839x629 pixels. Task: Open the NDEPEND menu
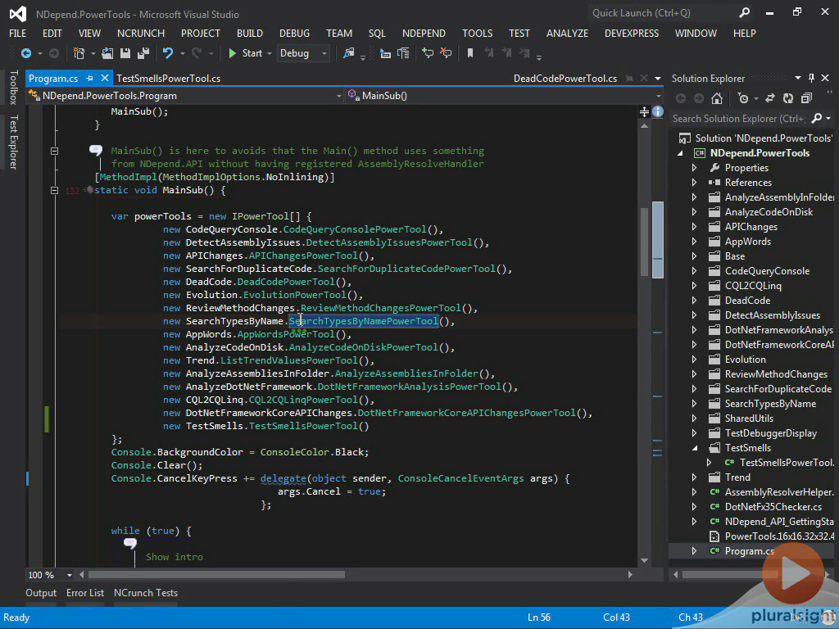tap(424, 33)
